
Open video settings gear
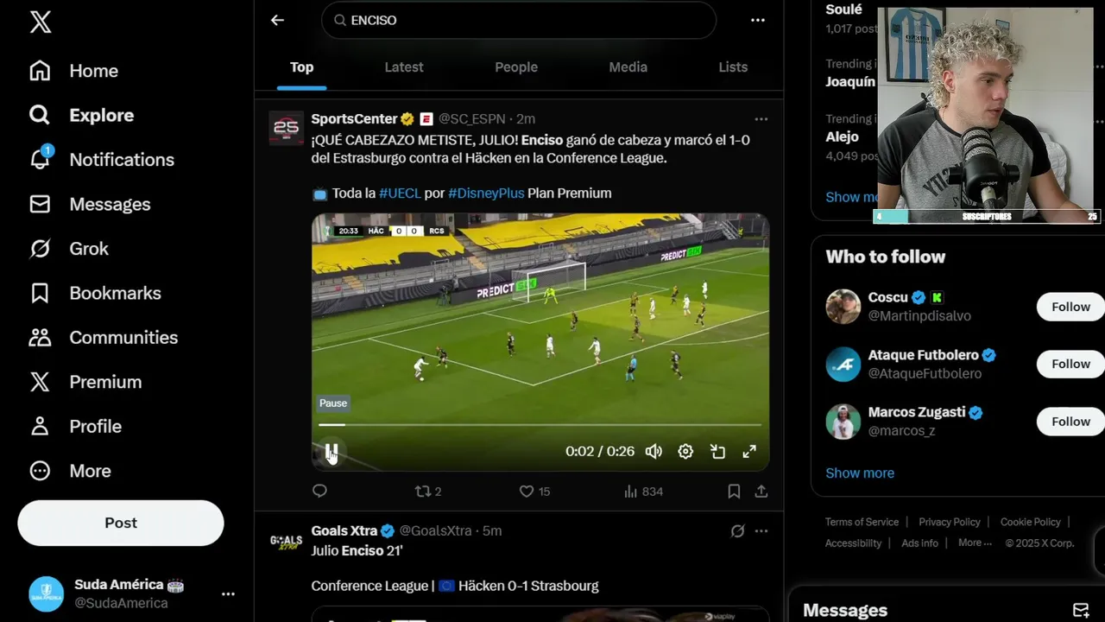pos(685,451)
